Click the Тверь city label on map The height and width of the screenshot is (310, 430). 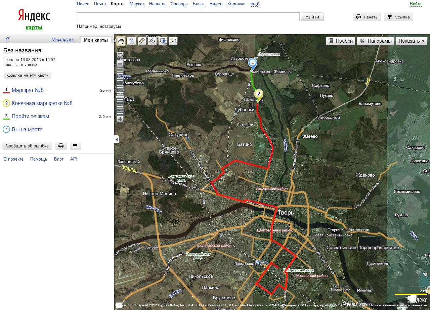pos(286,213)
